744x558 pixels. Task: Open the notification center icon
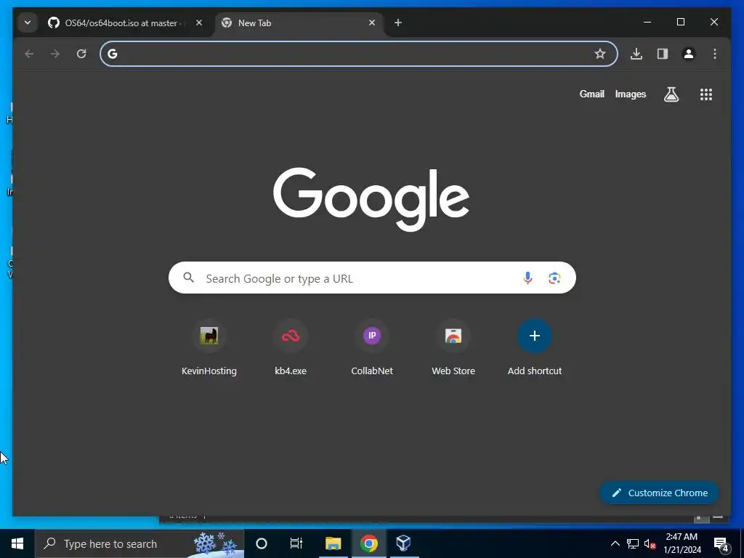point(721,544)
